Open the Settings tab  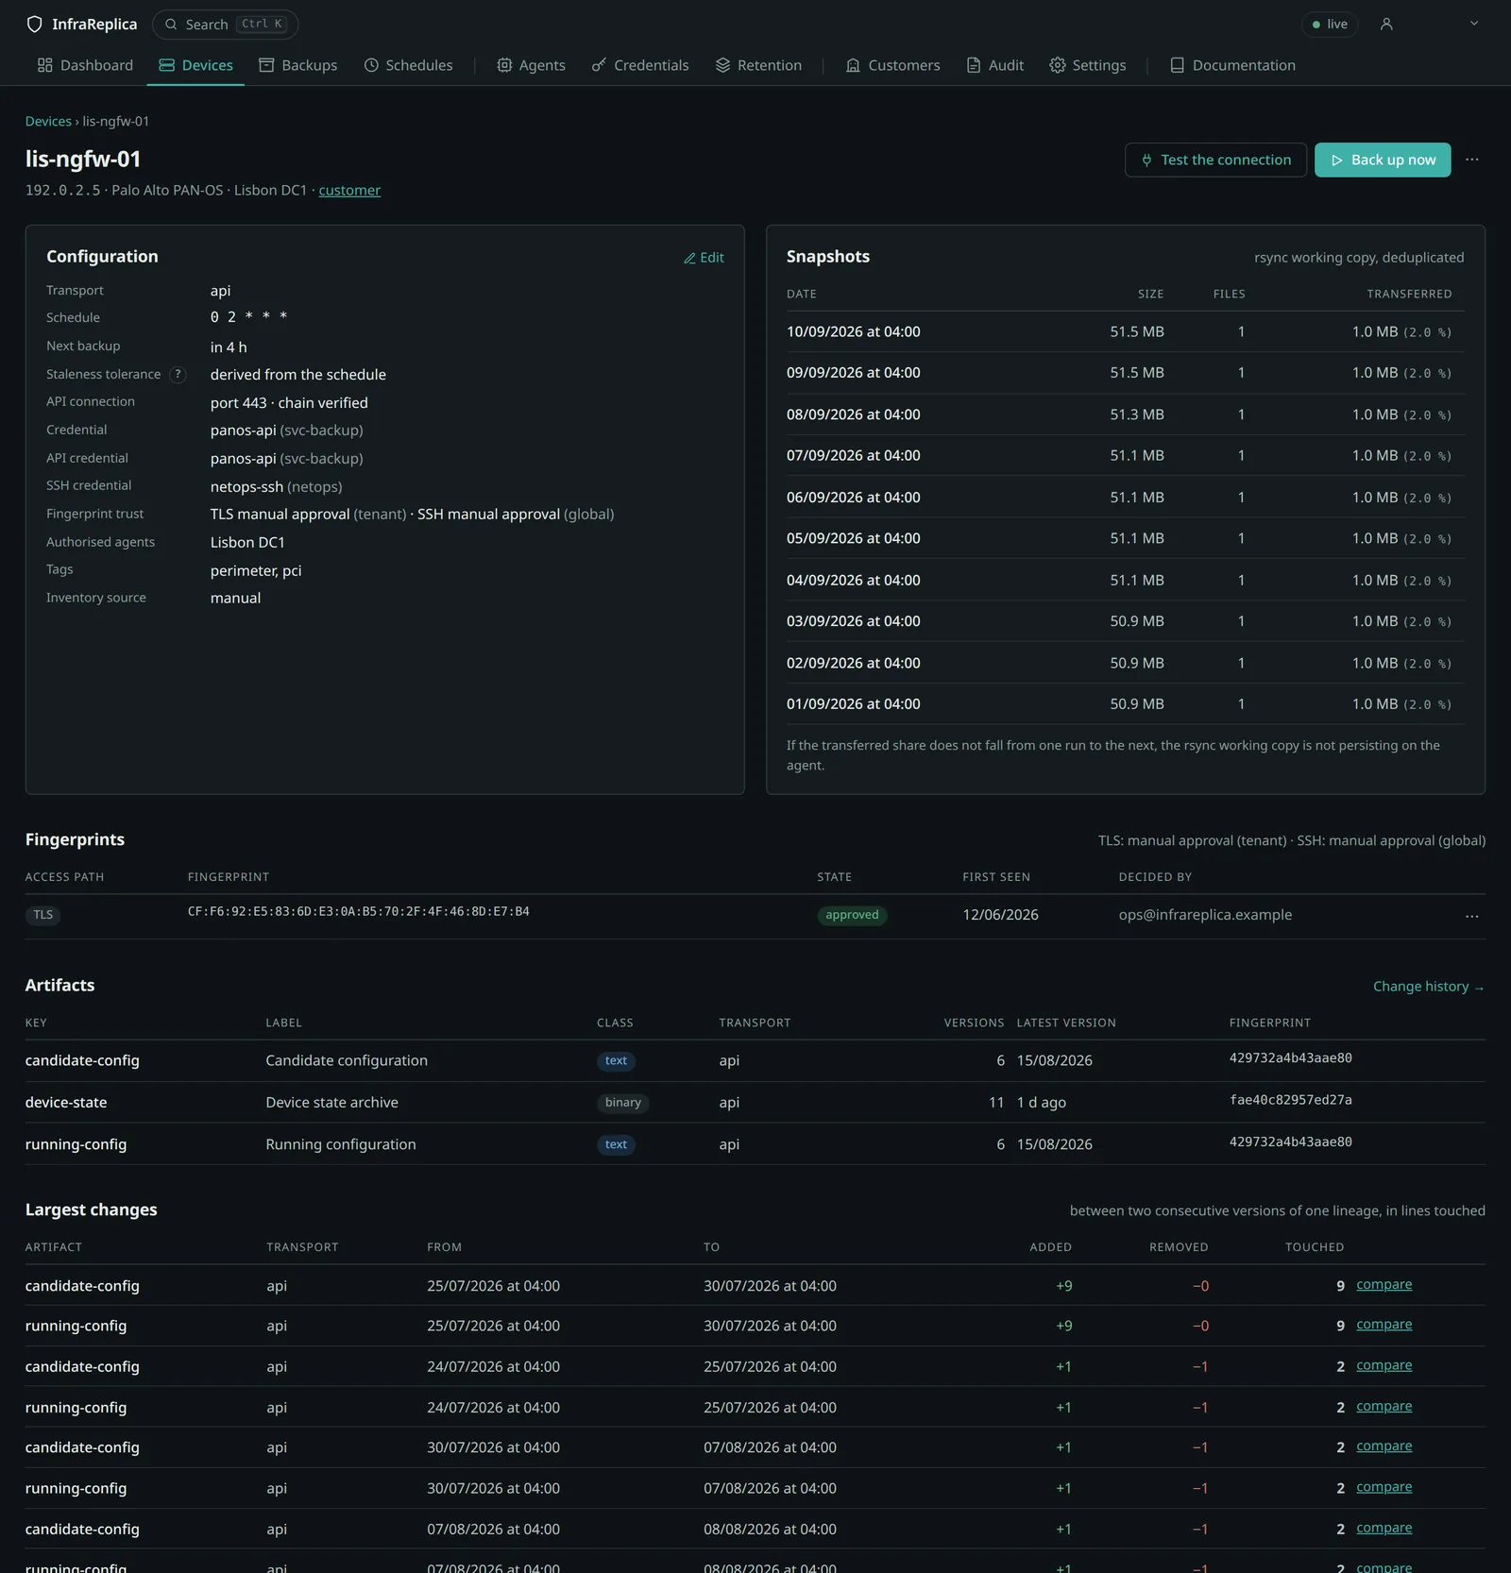1088,65
